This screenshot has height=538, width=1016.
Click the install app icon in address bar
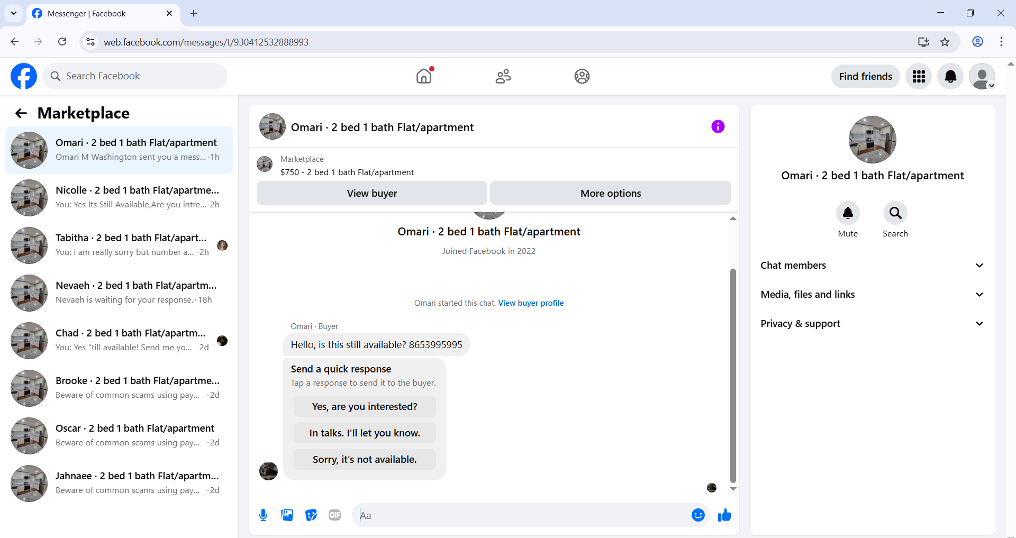point(924,42)
